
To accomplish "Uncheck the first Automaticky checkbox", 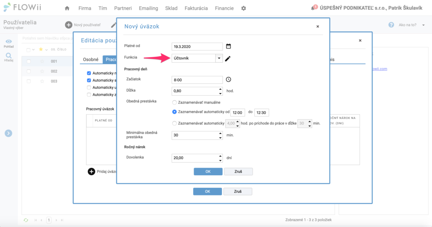I will click(x=89, y=73).
